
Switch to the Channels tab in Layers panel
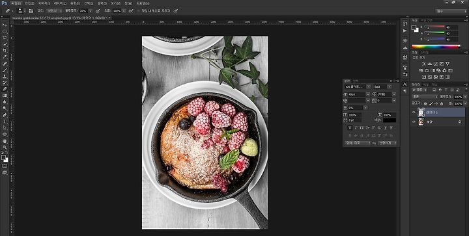pos(425,85)
